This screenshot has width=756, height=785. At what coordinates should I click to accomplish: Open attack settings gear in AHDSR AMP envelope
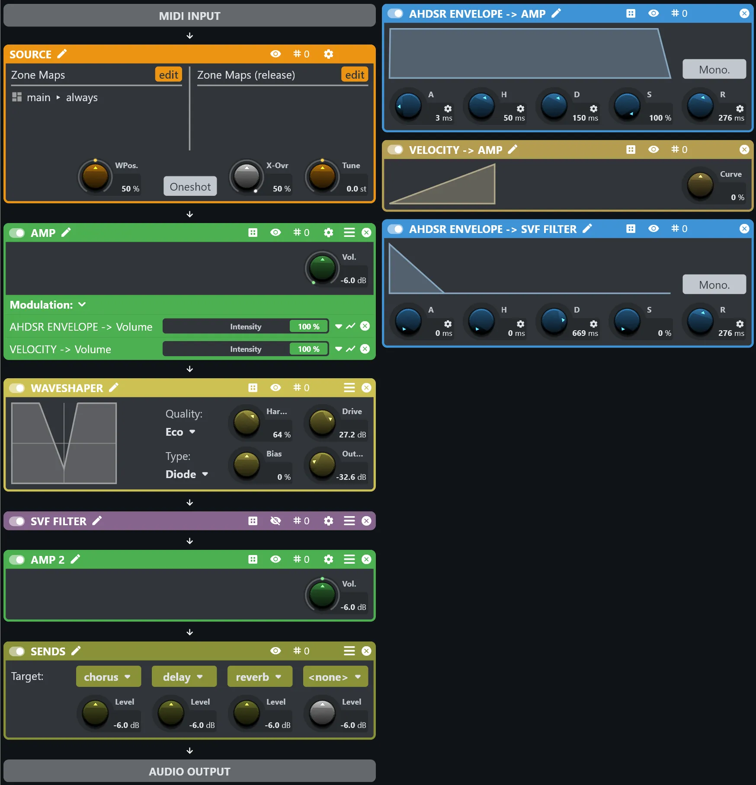[448, 108]
